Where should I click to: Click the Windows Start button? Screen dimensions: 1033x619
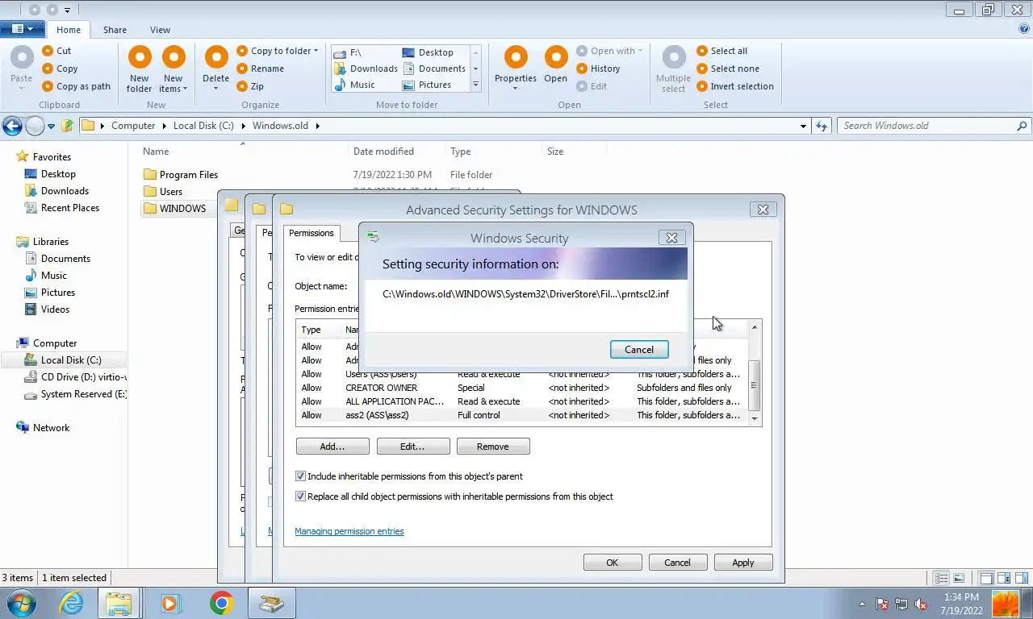point(23,603)
